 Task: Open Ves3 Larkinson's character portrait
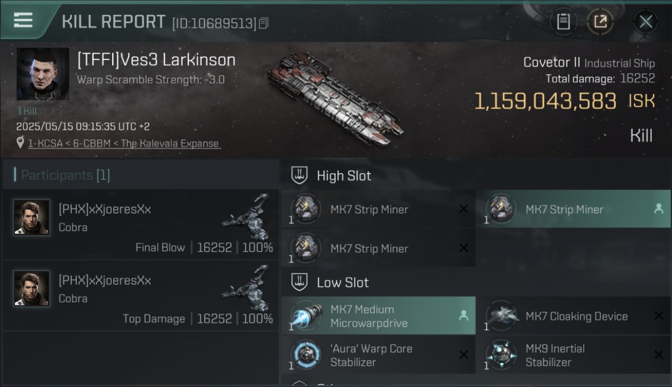(43, 74)
